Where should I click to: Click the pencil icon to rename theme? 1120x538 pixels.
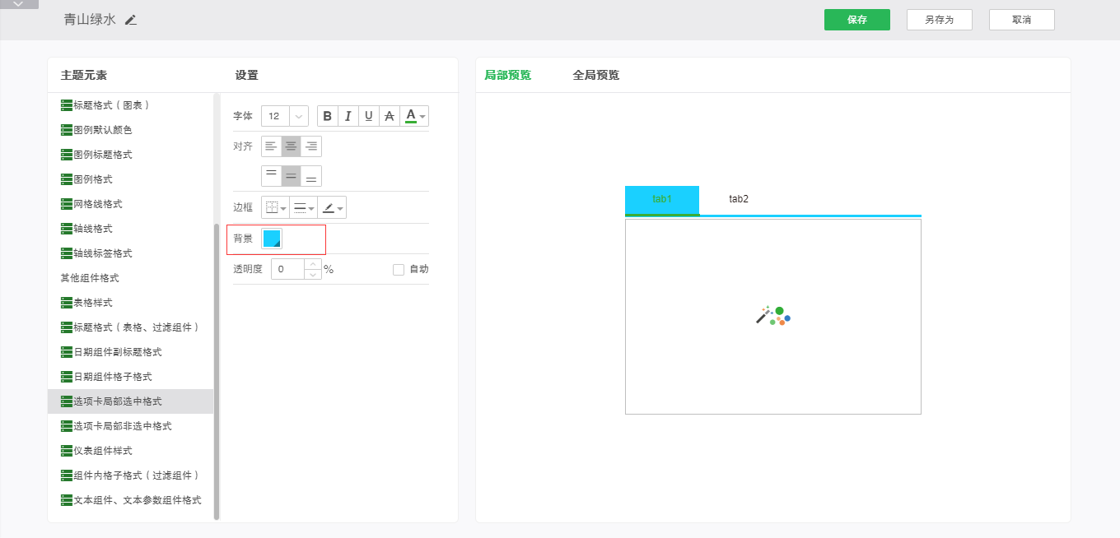coord(131,20)
